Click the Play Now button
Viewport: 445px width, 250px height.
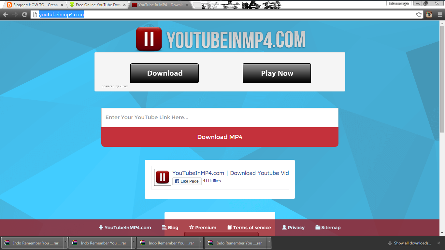tap(277, 73)
